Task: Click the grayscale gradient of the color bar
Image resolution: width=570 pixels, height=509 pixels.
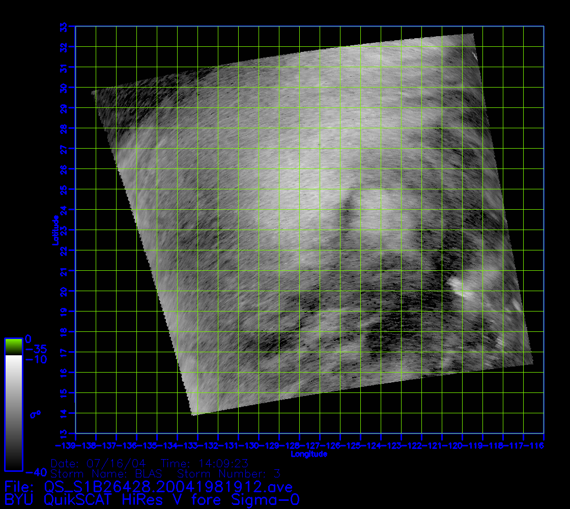Action: [13, 412]
